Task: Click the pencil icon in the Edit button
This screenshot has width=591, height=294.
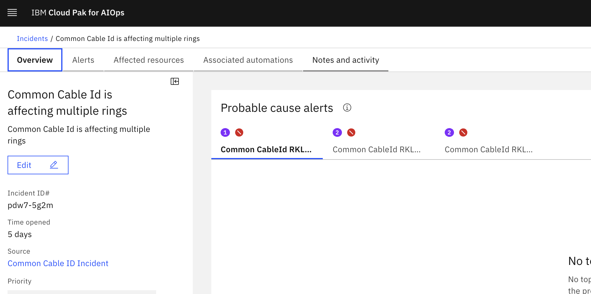Action: pyautogui.click(x=54, y=165)
